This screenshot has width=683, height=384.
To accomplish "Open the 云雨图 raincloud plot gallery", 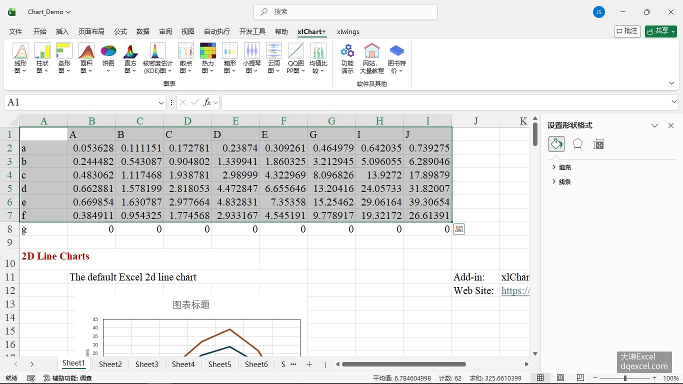I will (274, 58).
